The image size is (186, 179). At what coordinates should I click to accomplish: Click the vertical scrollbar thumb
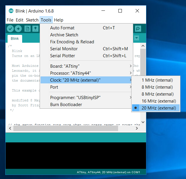(143, 62)
